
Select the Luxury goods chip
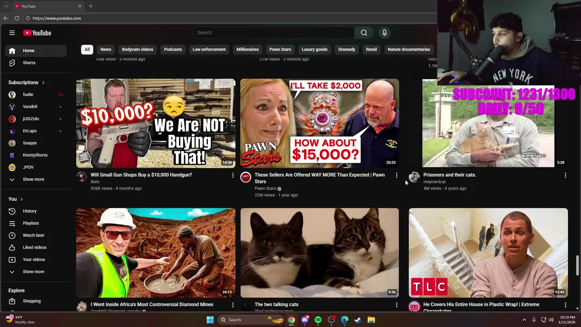click(x=315, y=50)
